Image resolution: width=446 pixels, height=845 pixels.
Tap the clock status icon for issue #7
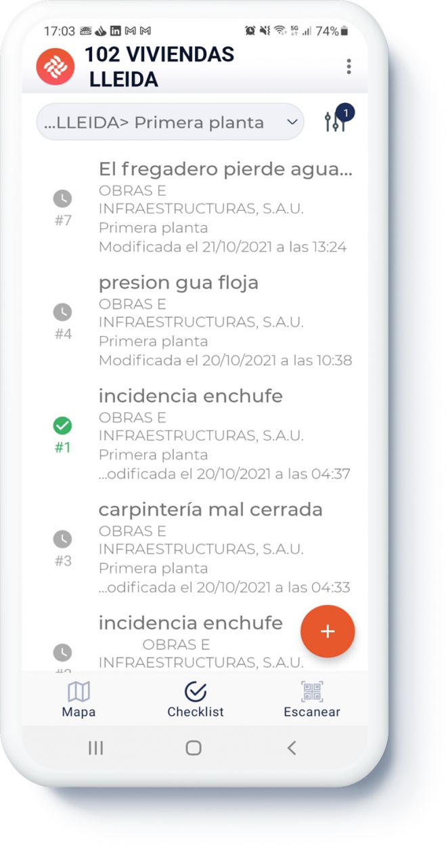click(x=62, y=199)
